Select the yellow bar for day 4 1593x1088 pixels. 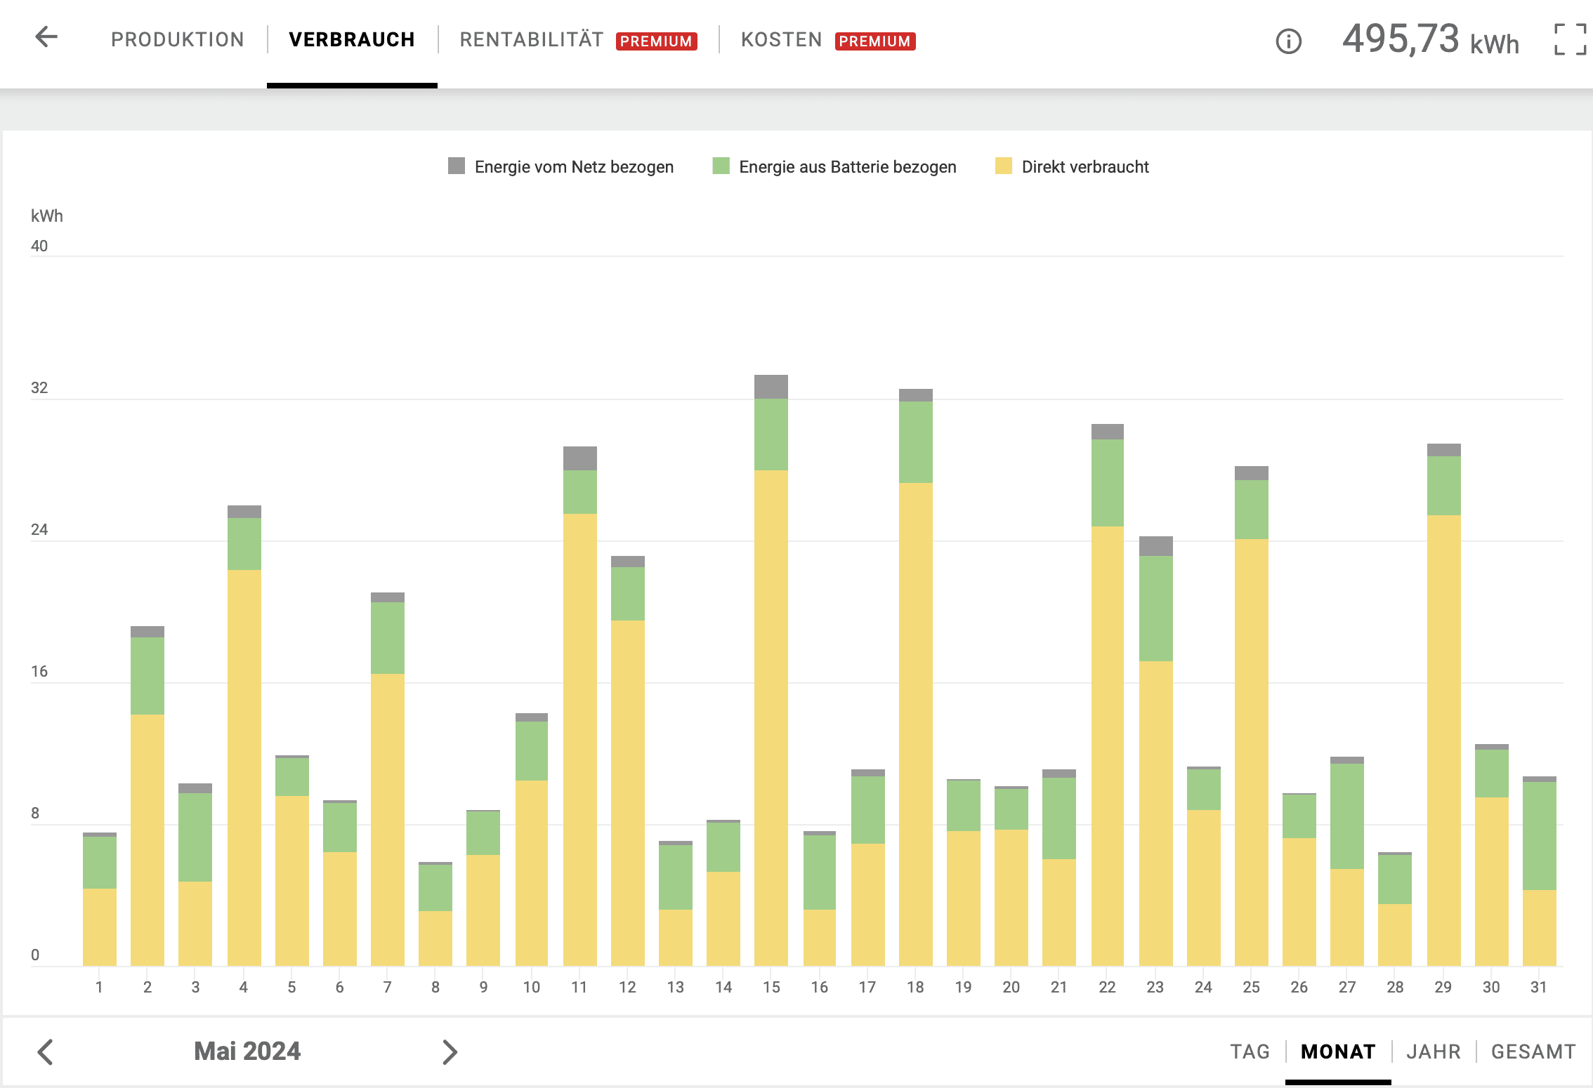(x=244, y=767)
